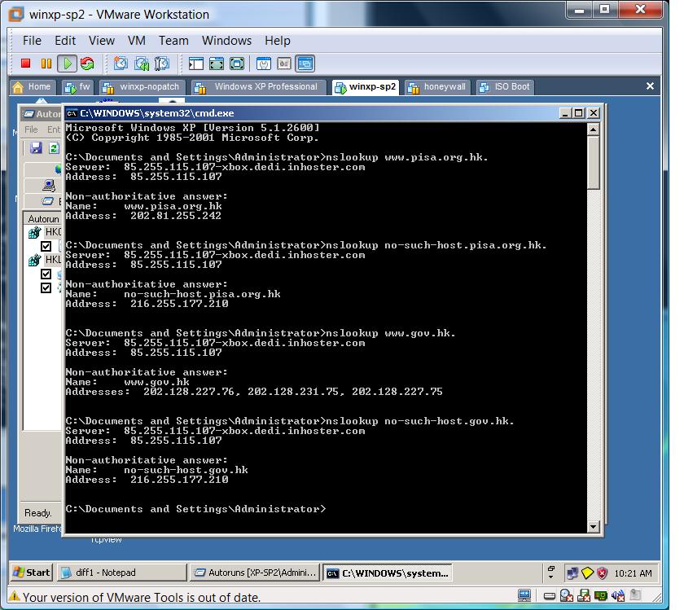Screen dimensions: 684x610
Task: Switch to the Windows XP Professional tab
Action: tap(258, 87)
